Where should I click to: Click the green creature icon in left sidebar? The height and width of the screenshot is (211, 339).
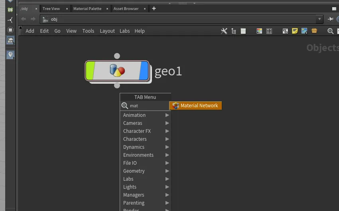coord(10,10)
